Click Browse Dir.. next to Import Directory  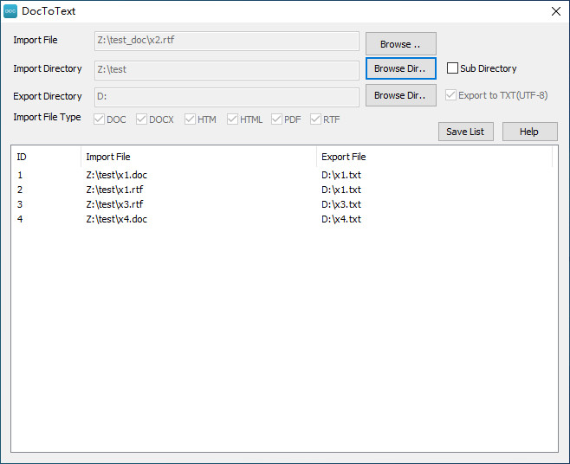[x=400, y=68]
